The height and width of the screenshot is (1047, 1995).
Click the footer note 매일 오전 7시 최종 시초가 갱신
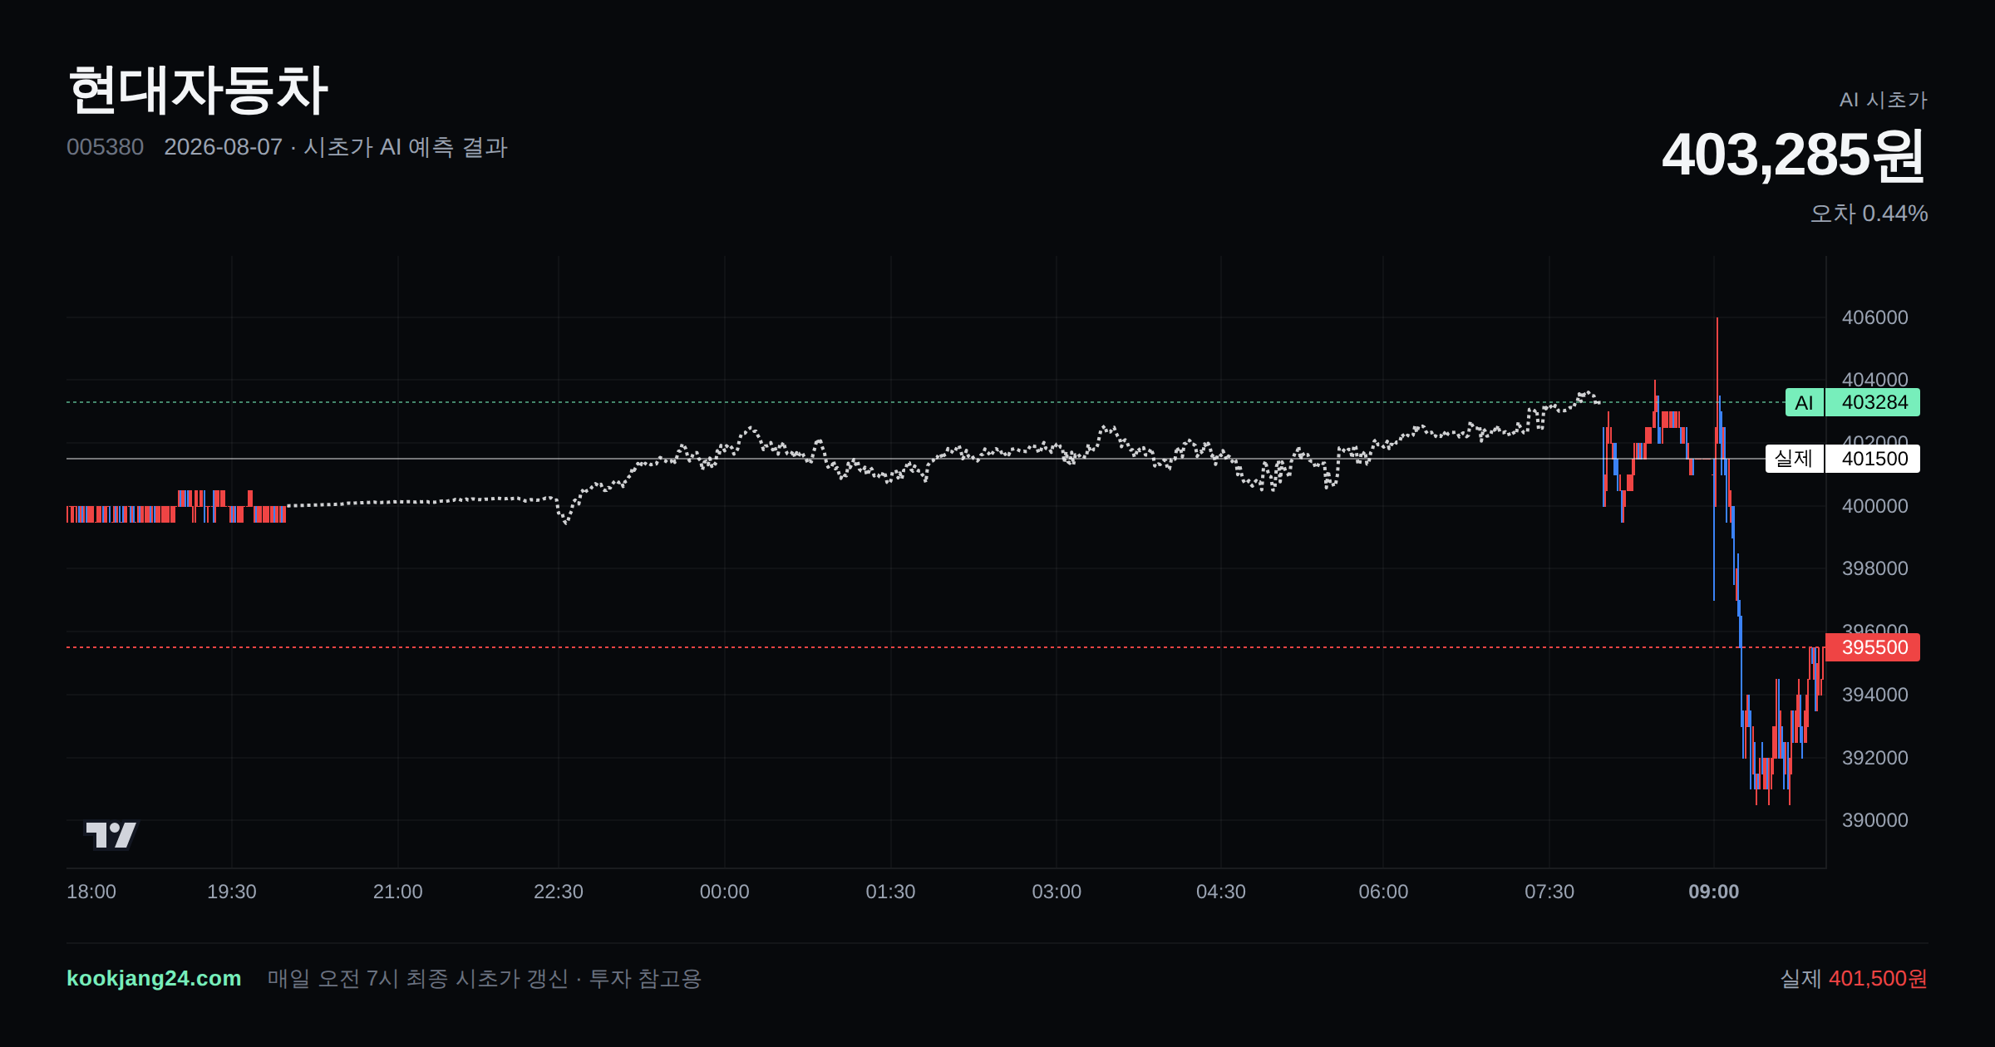(417, 978)
